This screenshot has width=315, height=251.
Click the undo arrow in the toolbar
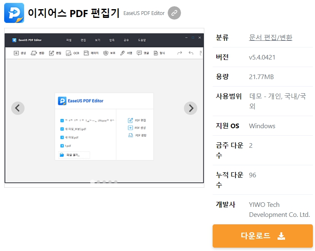(x=191, y=53)
